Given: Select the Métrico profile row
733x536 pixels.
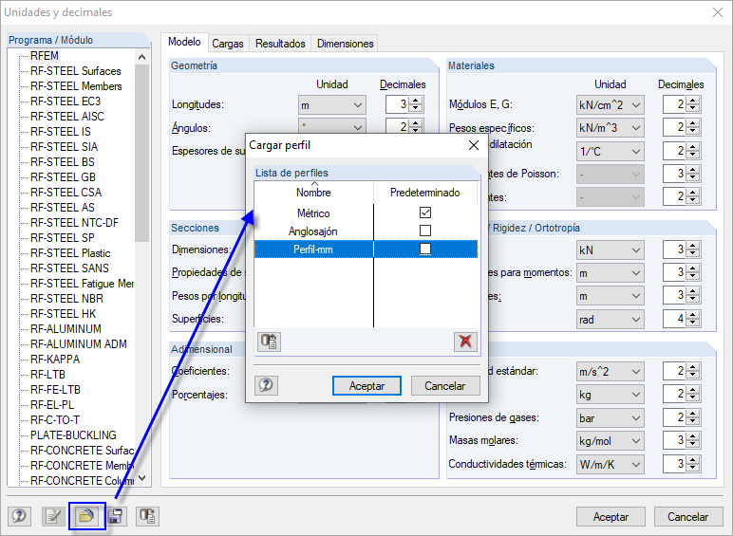Looking at the screenshot, I should [366, 213].
